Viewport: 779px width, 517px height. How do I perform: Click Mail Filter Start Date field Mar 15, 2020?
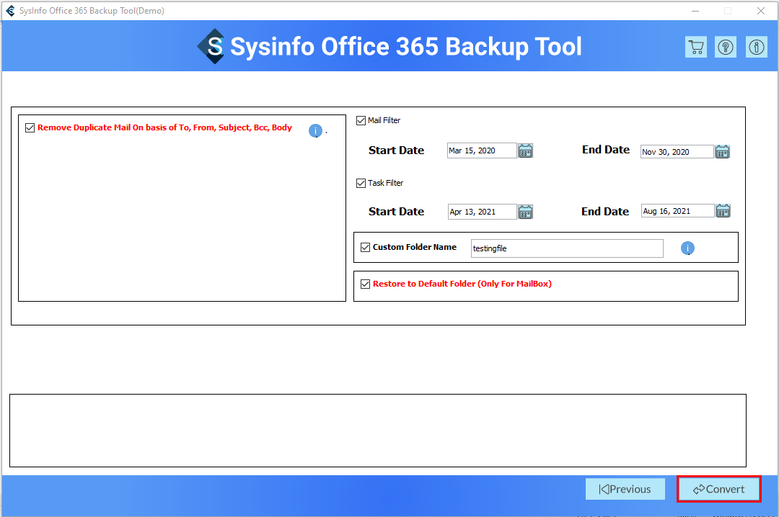point(482,150)
